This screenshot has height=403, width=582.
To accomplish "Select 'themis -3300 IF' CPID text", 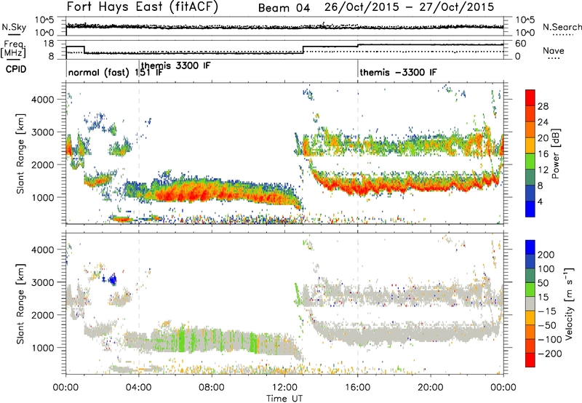I will [398, 72].
